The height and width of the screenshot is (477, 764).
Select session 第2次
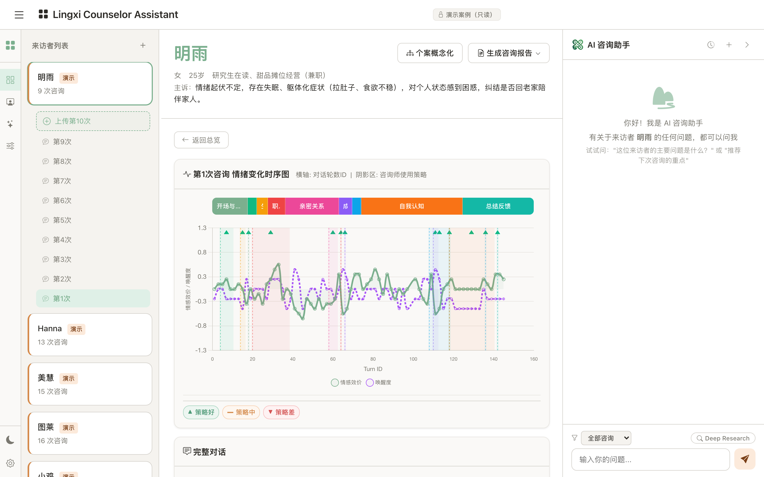tap(93, 279)
